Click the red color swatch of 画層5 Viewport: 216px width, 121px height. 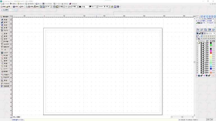tap(211, 53)
